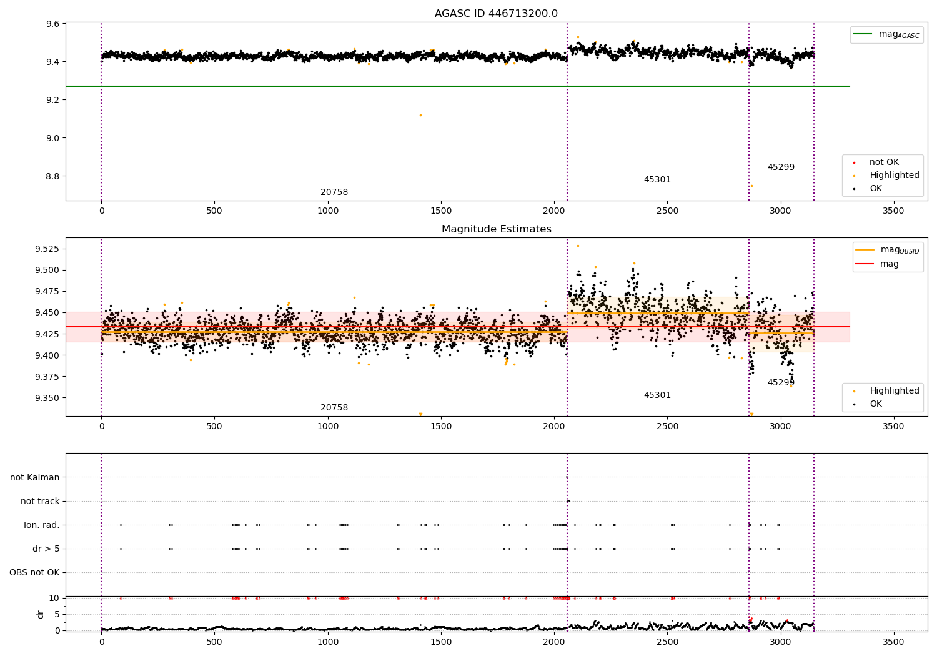Click the "not track" axis label
This screenshot has height=656, width=937.
(40, 501)
